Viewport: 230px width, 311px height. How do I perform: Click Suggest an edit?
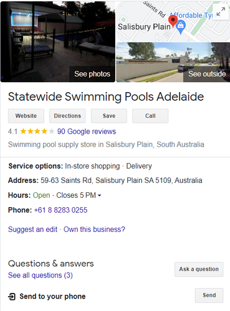pos(32,230)
